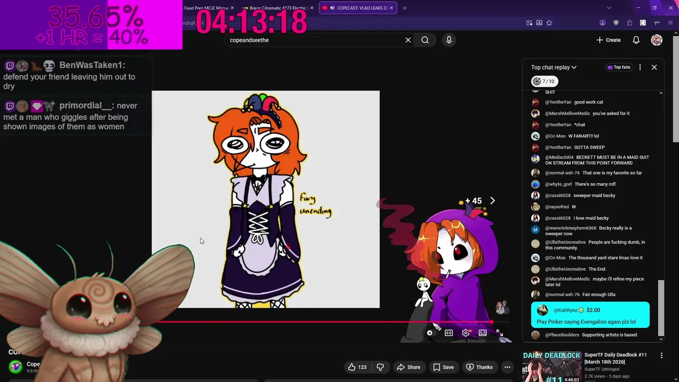Open the browser hamburger application menu
This screenshot has width=679, height=382.
tap(670, 23)
